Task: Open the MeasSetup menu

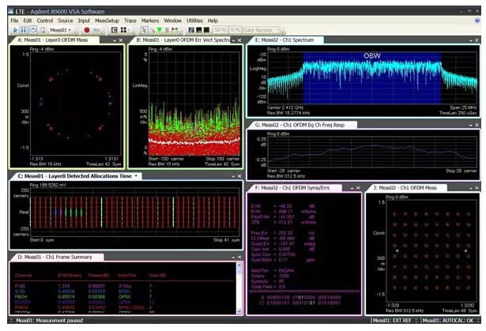Action: click(106, 21)
